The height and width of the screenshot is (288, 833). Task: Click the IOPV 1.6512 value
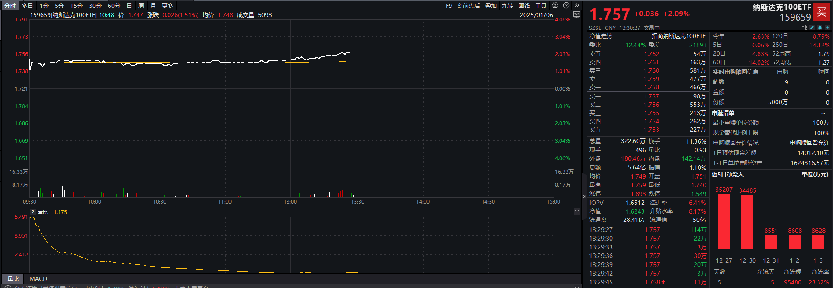tap(635, 203)
